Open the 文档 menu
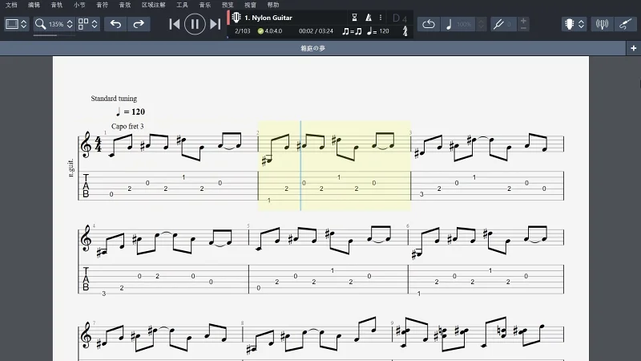Viewport: 641px width, 361px height. click(11, 5)
